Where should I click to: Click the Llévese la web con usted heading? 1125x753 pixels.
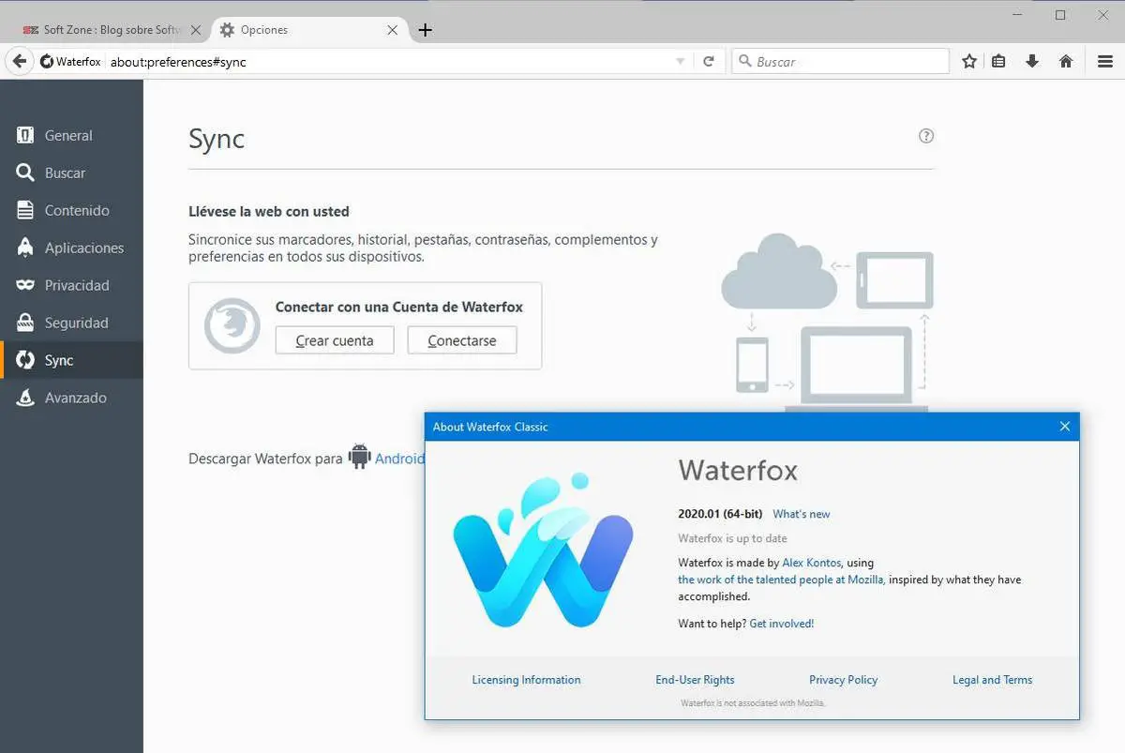click(269, 212)
